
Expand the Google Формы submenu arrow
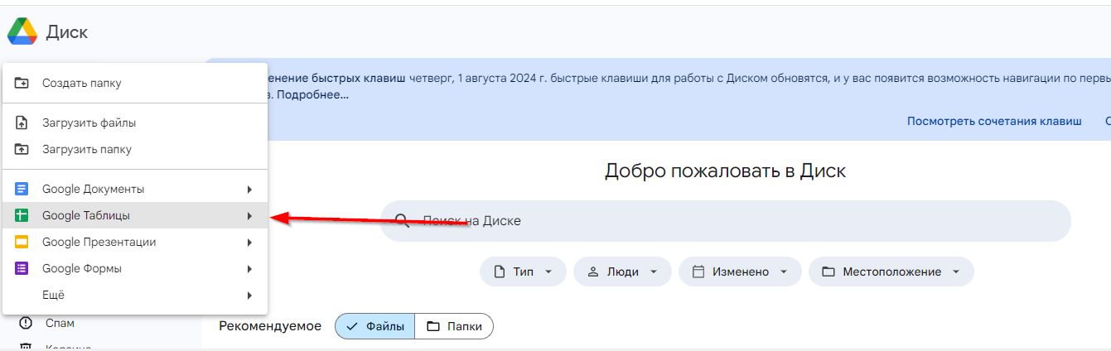coord(249,269)
